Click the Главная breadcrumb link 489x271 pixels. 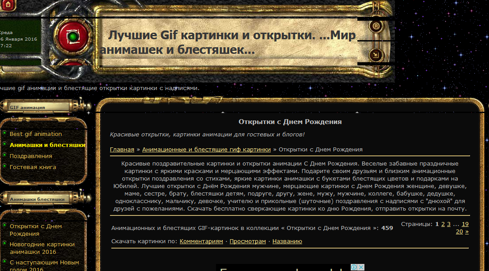tap(122, 149)
